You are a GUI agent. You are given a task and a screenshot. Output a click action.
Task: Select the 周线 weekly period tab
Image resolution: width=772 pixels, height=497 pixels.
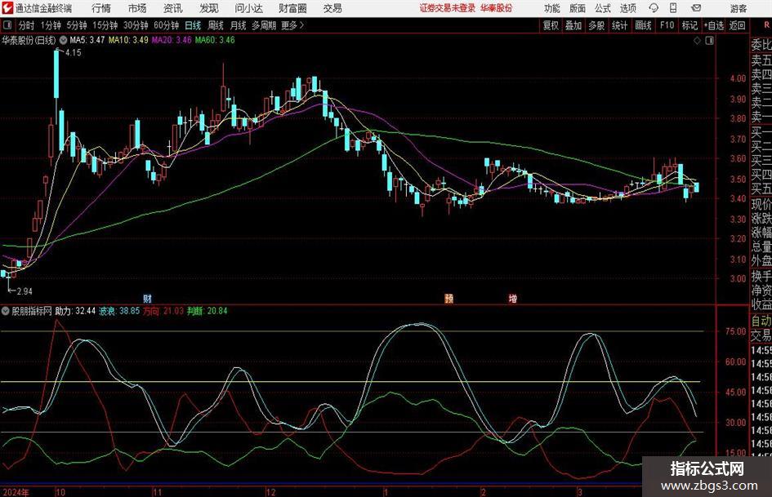pyautogui.click(x=215, y=25)
